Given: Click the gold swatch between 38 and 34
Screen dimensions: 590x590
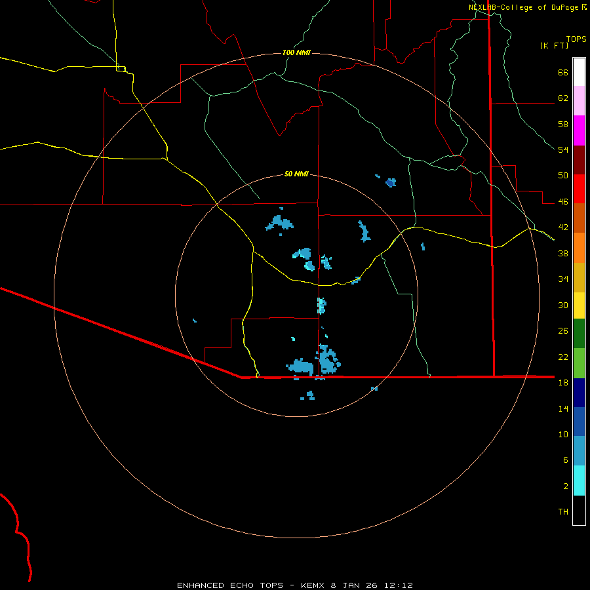Looking at the screenshot, I should (579, 277).
